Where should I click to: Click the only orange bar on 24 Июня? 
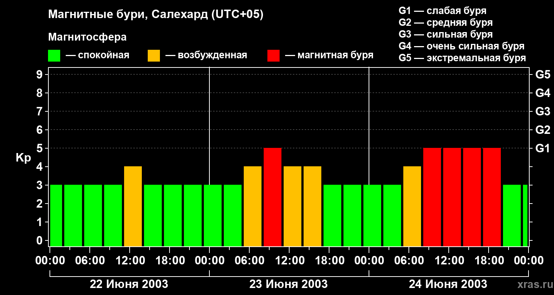[x=412, y=206]
